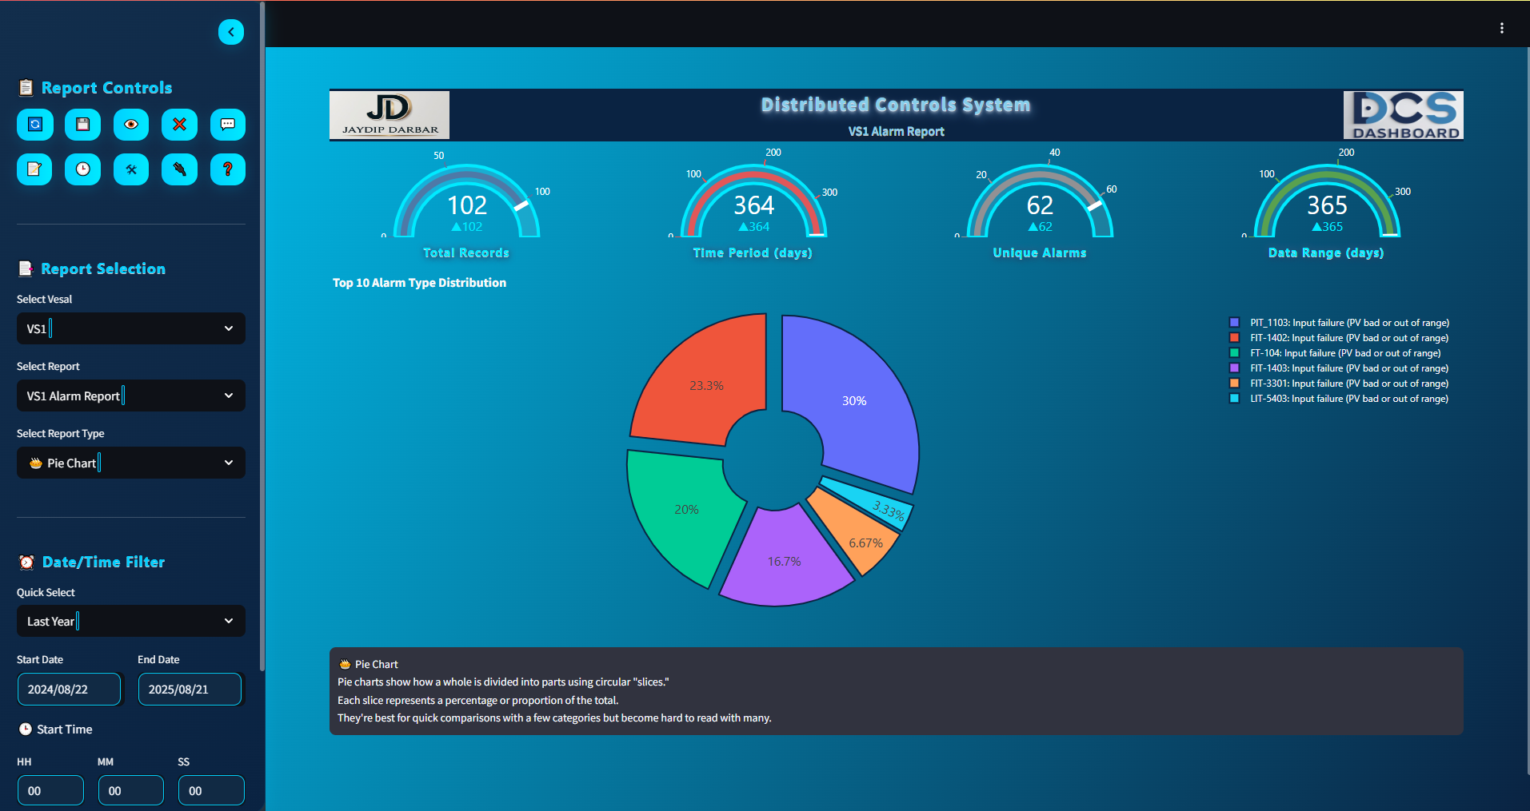Open Select Report Type Pie Chart menu

coord(131,463)
